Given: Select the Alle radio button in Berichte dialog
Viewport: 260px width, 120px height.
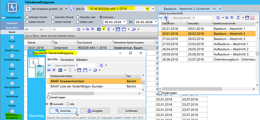Looking at the screenshot, I should [68, 104].
